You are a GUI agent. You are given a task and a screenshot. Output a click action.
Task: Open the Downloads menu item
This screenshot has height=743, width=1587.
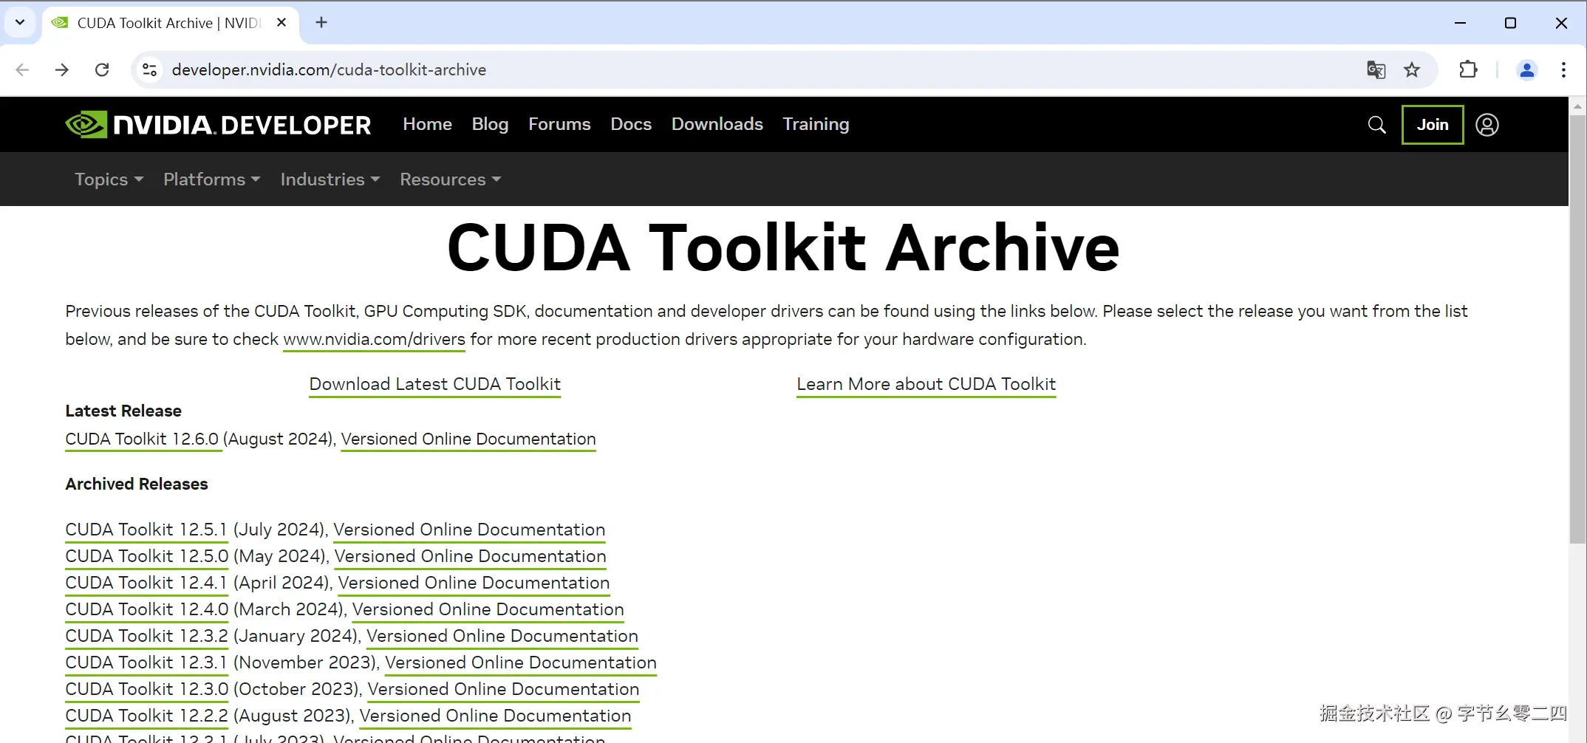pos(717,124)
